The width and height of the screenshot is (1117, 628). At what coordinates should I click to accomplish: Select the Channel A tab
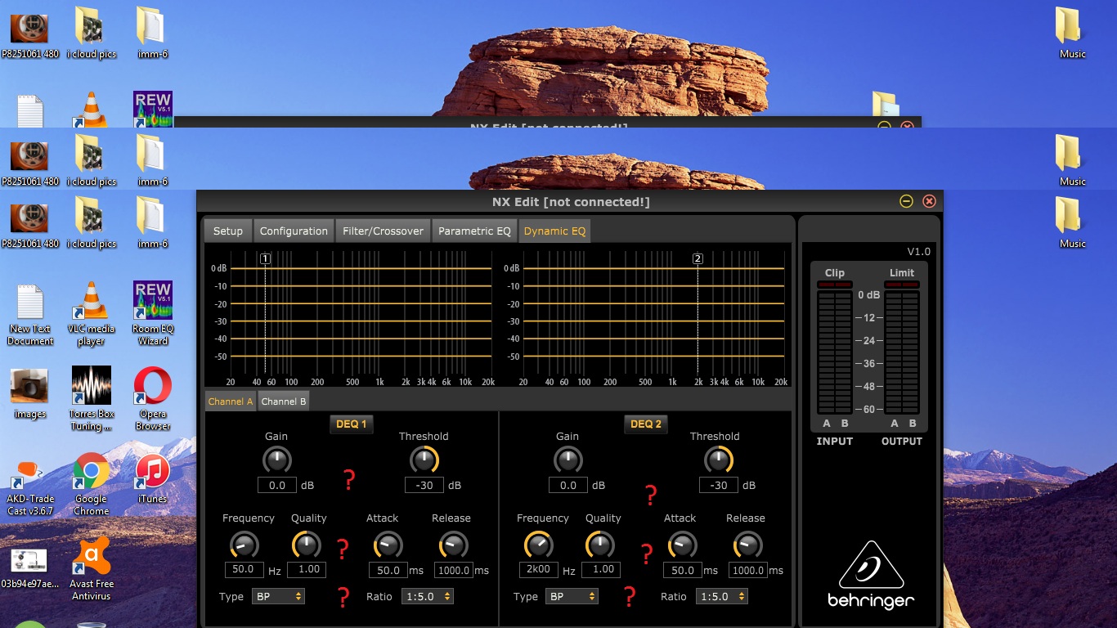231,401
